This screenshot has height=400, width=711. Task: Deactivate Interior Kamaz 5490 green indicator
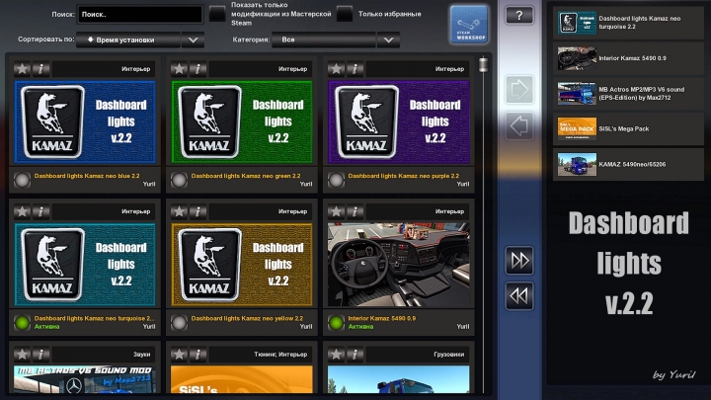tap(336, 322)
